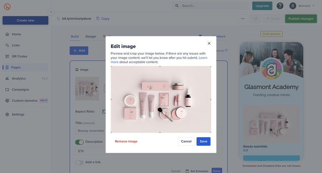
Task: Click the Links chain icon
Action: [x=7, y=45]
